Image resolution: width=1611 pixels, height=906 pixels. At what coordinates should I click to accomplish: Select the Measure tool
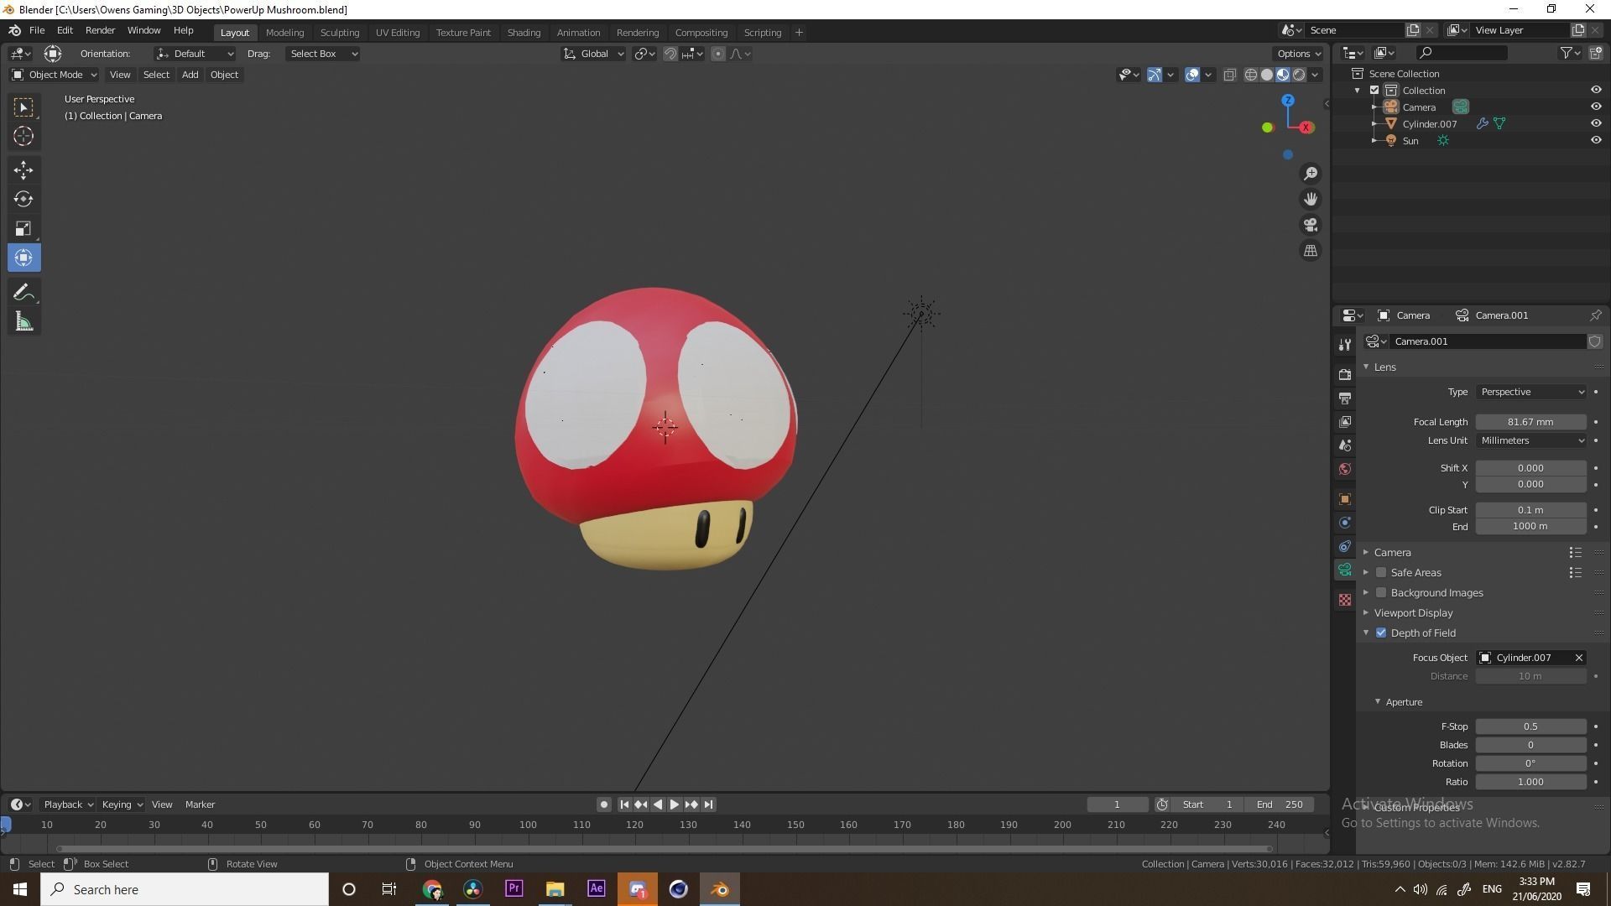coord(23,322)
